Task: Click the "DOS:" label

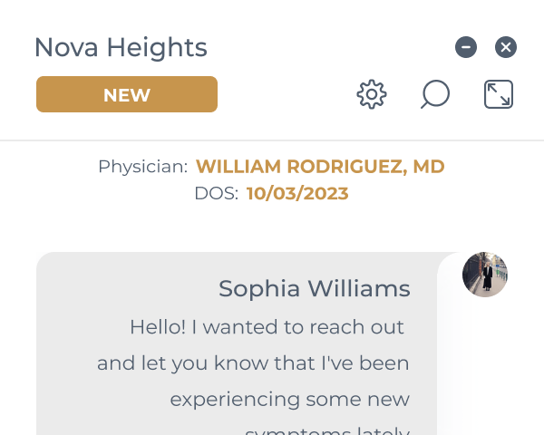Action: point(216,193)
